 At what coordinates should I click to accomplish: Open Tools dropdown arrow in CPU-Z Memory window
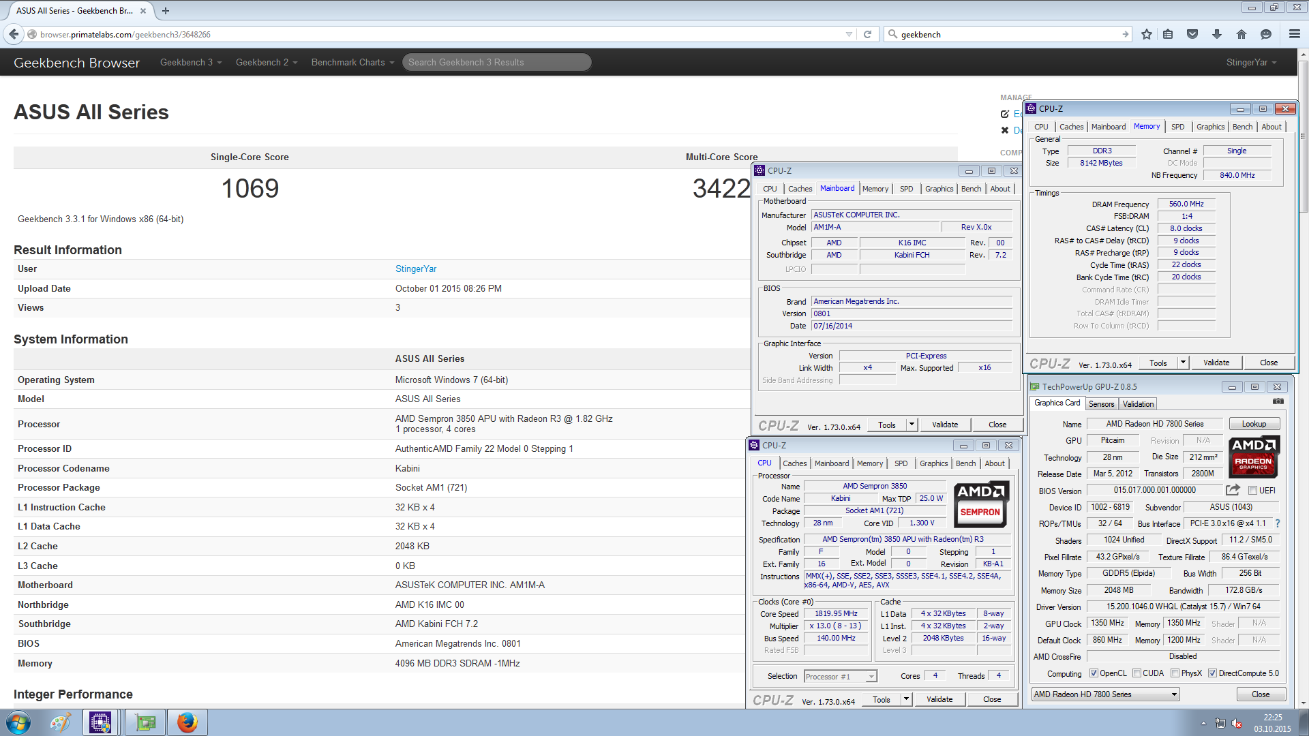[x=1184, y=363]
